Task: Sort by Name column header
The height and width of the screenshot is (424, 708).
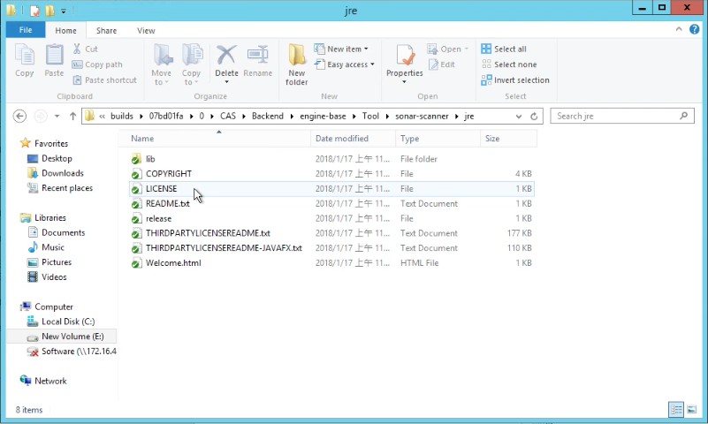Action: (215, 139)
